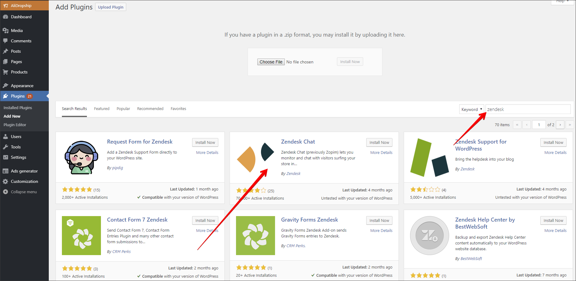Click "5,000+ Active Installations" text

[x=433, y=197]
